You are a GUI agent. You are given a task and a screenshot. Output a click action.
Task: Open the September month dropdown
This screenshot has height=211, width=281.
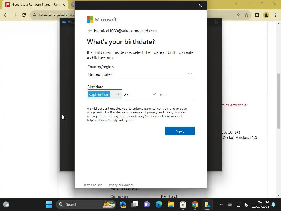coord(105,94)
